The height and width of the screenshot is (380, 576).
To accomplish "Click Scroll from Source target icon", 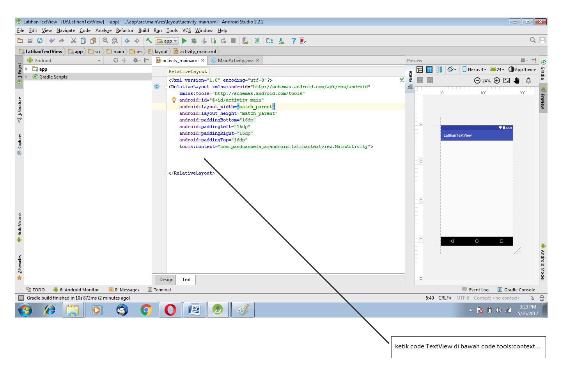I will (116, 60).
